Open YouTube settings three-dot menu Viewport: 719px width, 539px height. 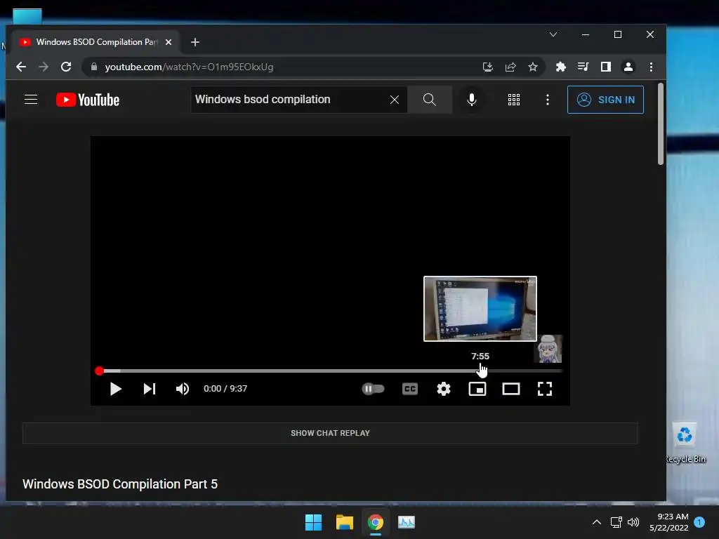548,100
